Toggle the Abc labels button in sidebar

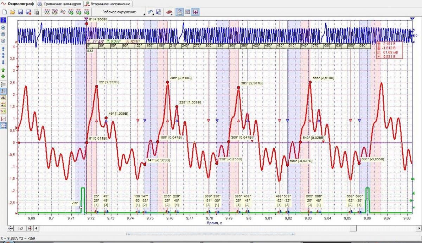click(4, 97)
